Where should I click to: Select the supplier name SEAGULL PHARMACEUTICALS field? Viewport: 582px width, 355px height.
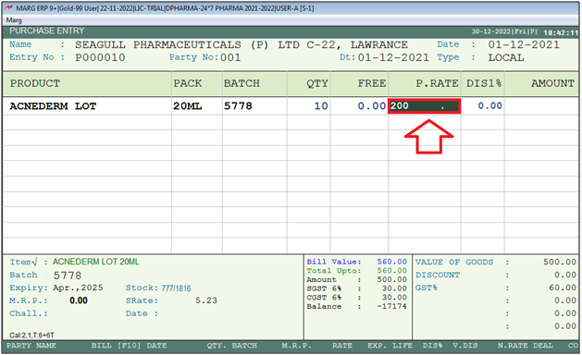tap(241, 45)
